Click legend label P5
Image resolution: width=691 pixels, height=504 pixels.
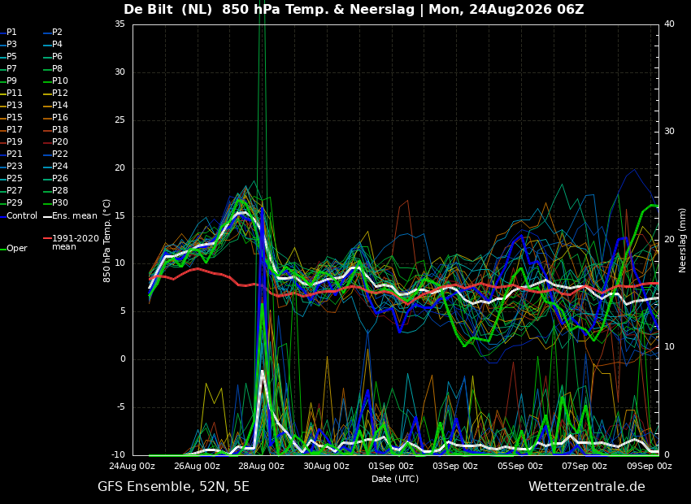coord(11,56)
